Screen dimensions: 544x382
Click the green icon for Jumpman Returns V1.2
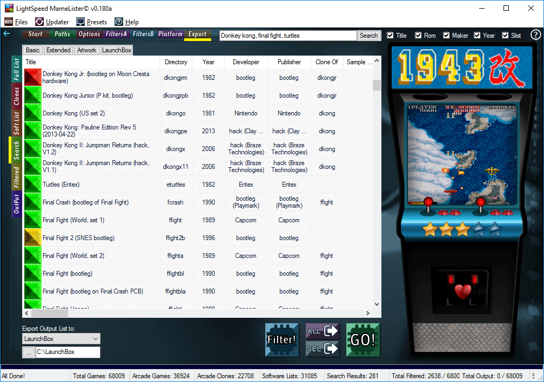(33, 149)
